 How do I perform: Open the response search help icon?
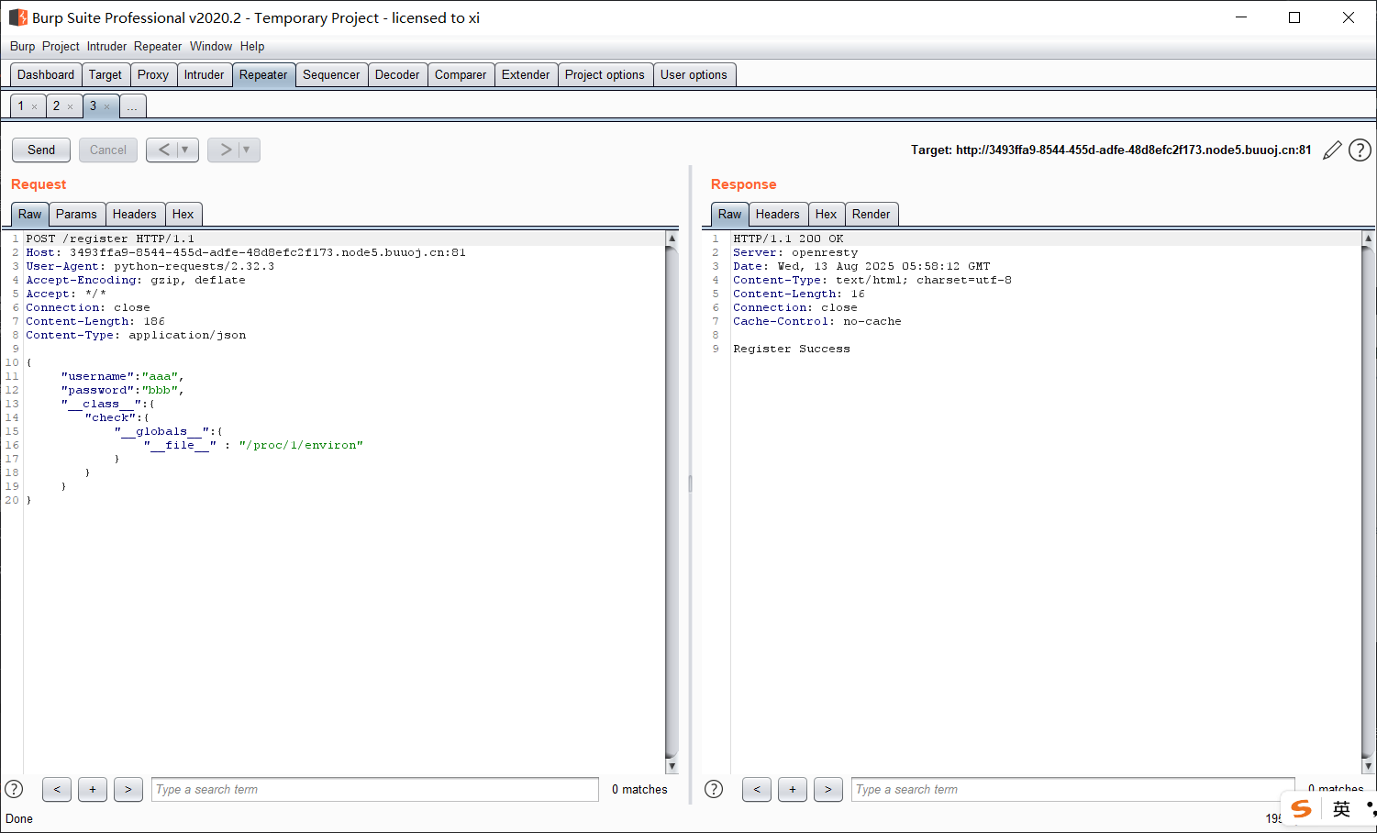pos(714,789)
